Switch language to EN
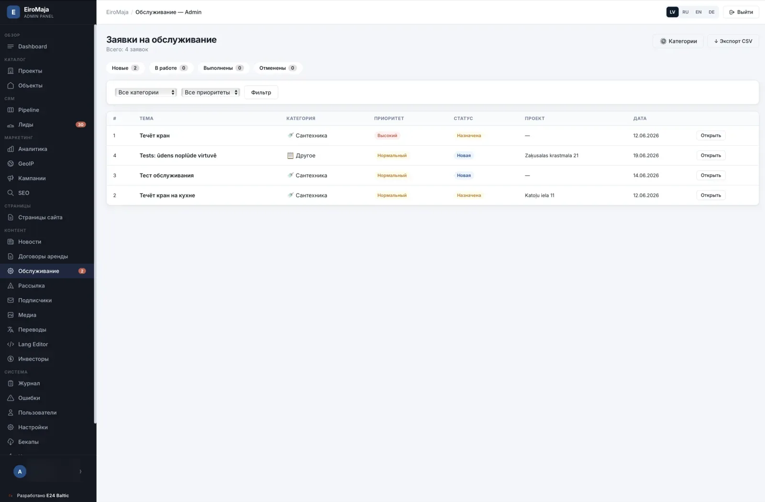The height and width of the screenshot is (502, 765). click(x=699, y=12)
